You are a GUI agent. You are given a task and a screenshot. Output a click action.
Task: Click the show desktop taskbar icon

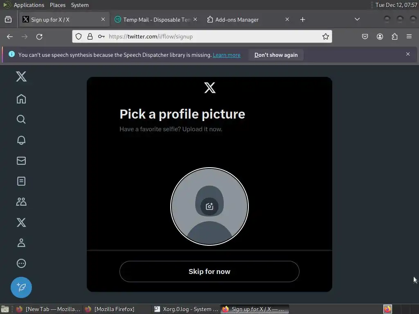5,309
